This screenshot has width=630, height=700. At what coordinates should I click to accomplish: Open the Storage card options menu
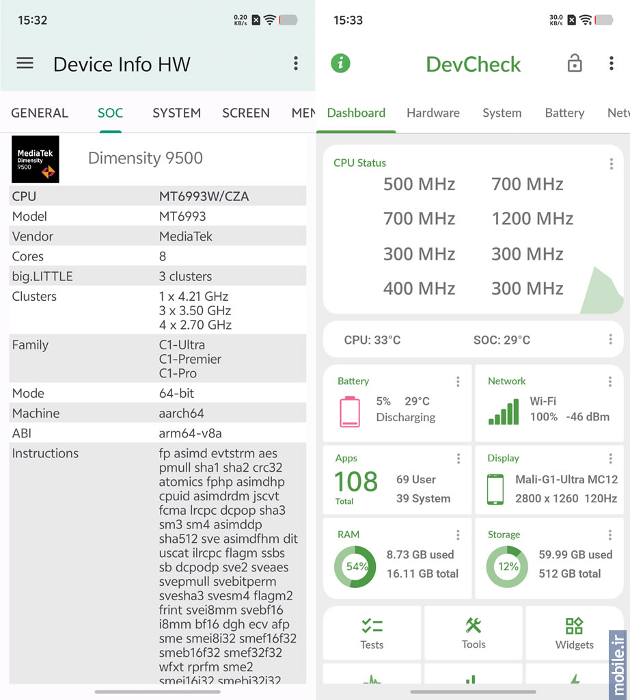(610, 535)
